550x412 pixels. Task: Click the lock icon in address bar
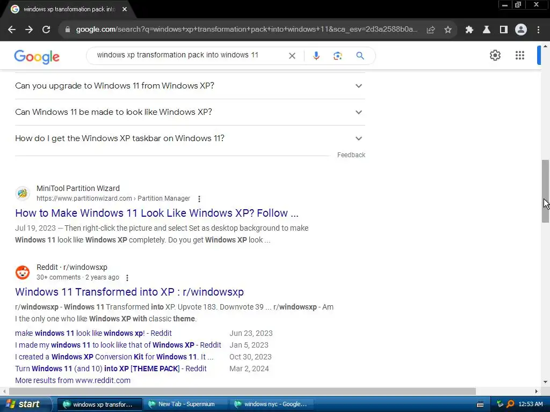coord(68,30)
